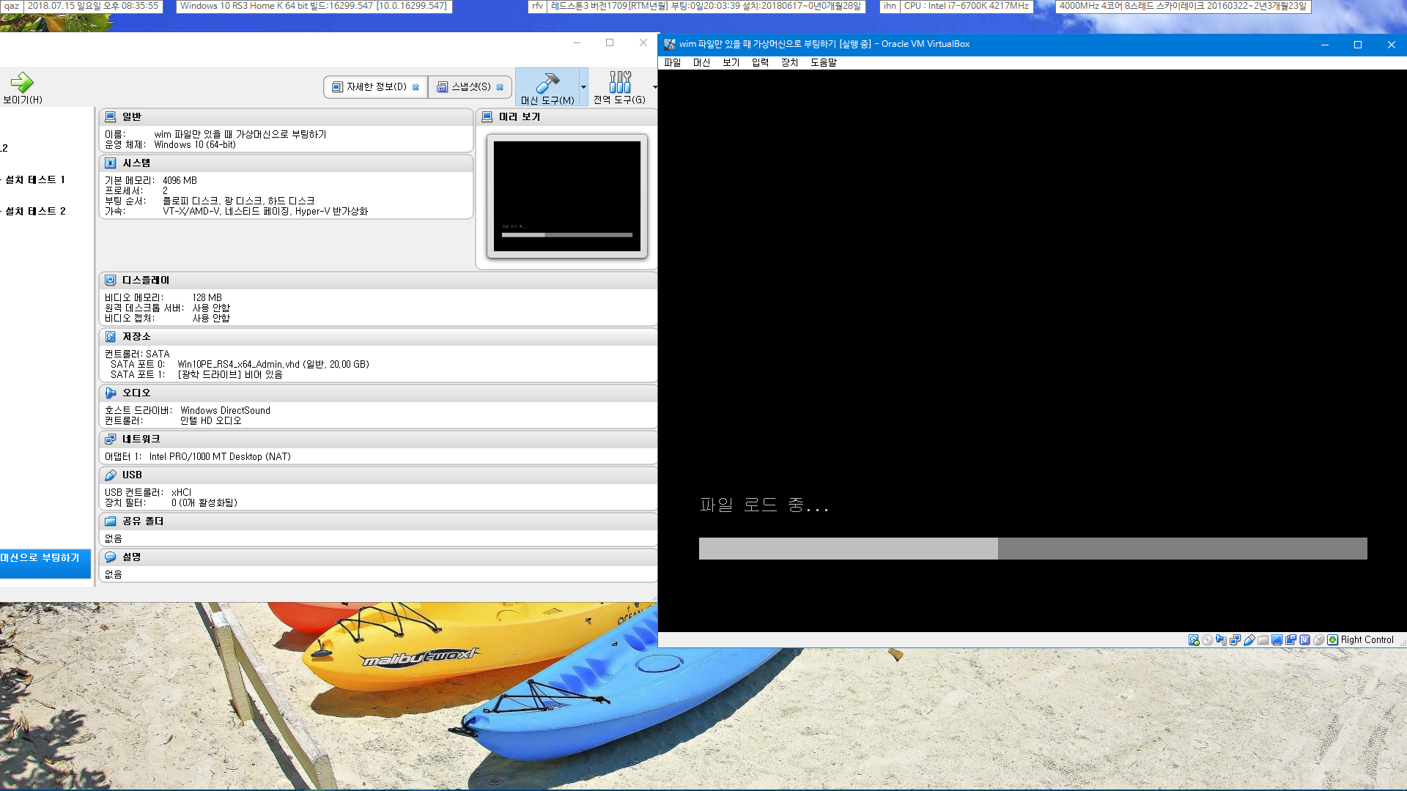Screen dimensions: 1407x791
Task: Select highlighted VM '머신으로 부팅하기' in list
Action: 44,562
